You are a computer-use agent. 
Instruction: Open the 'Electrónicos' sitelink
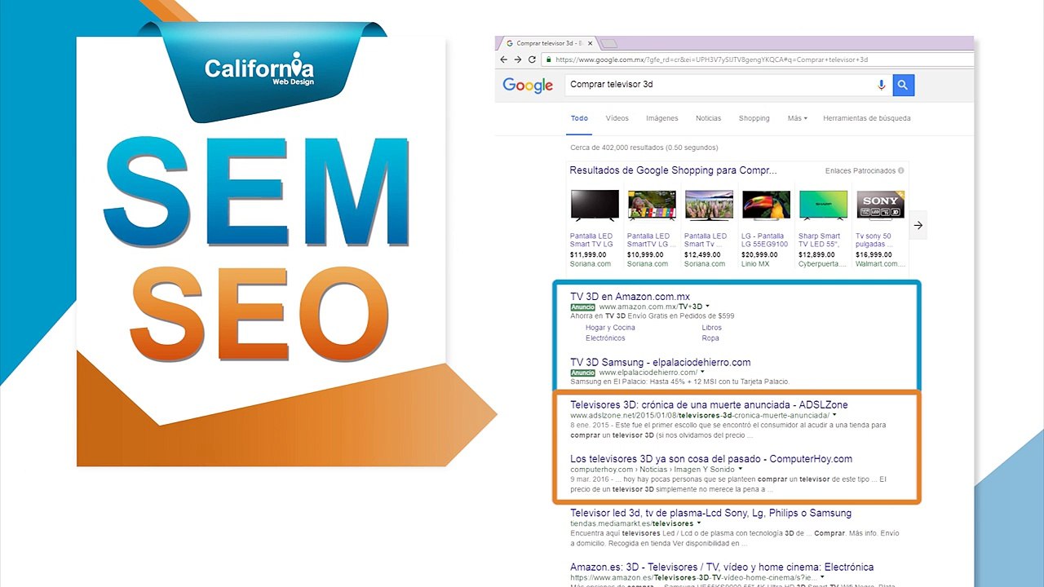(605, 338)
